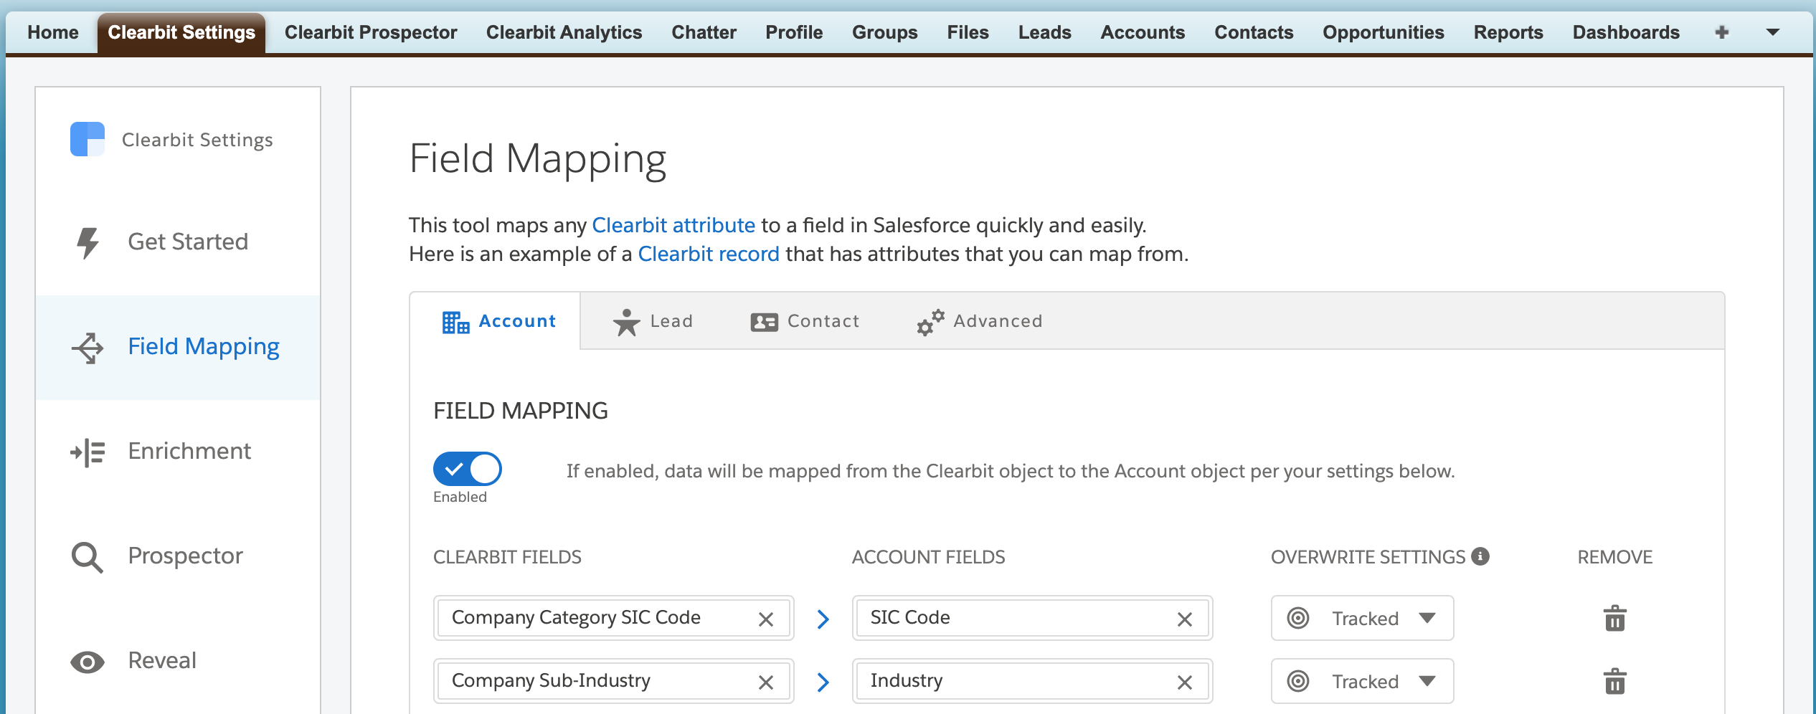Open Tracked dropdown for Industry row
Image resolution: width=1816 pixels, height=714 pixels.
click(1362, 681)
